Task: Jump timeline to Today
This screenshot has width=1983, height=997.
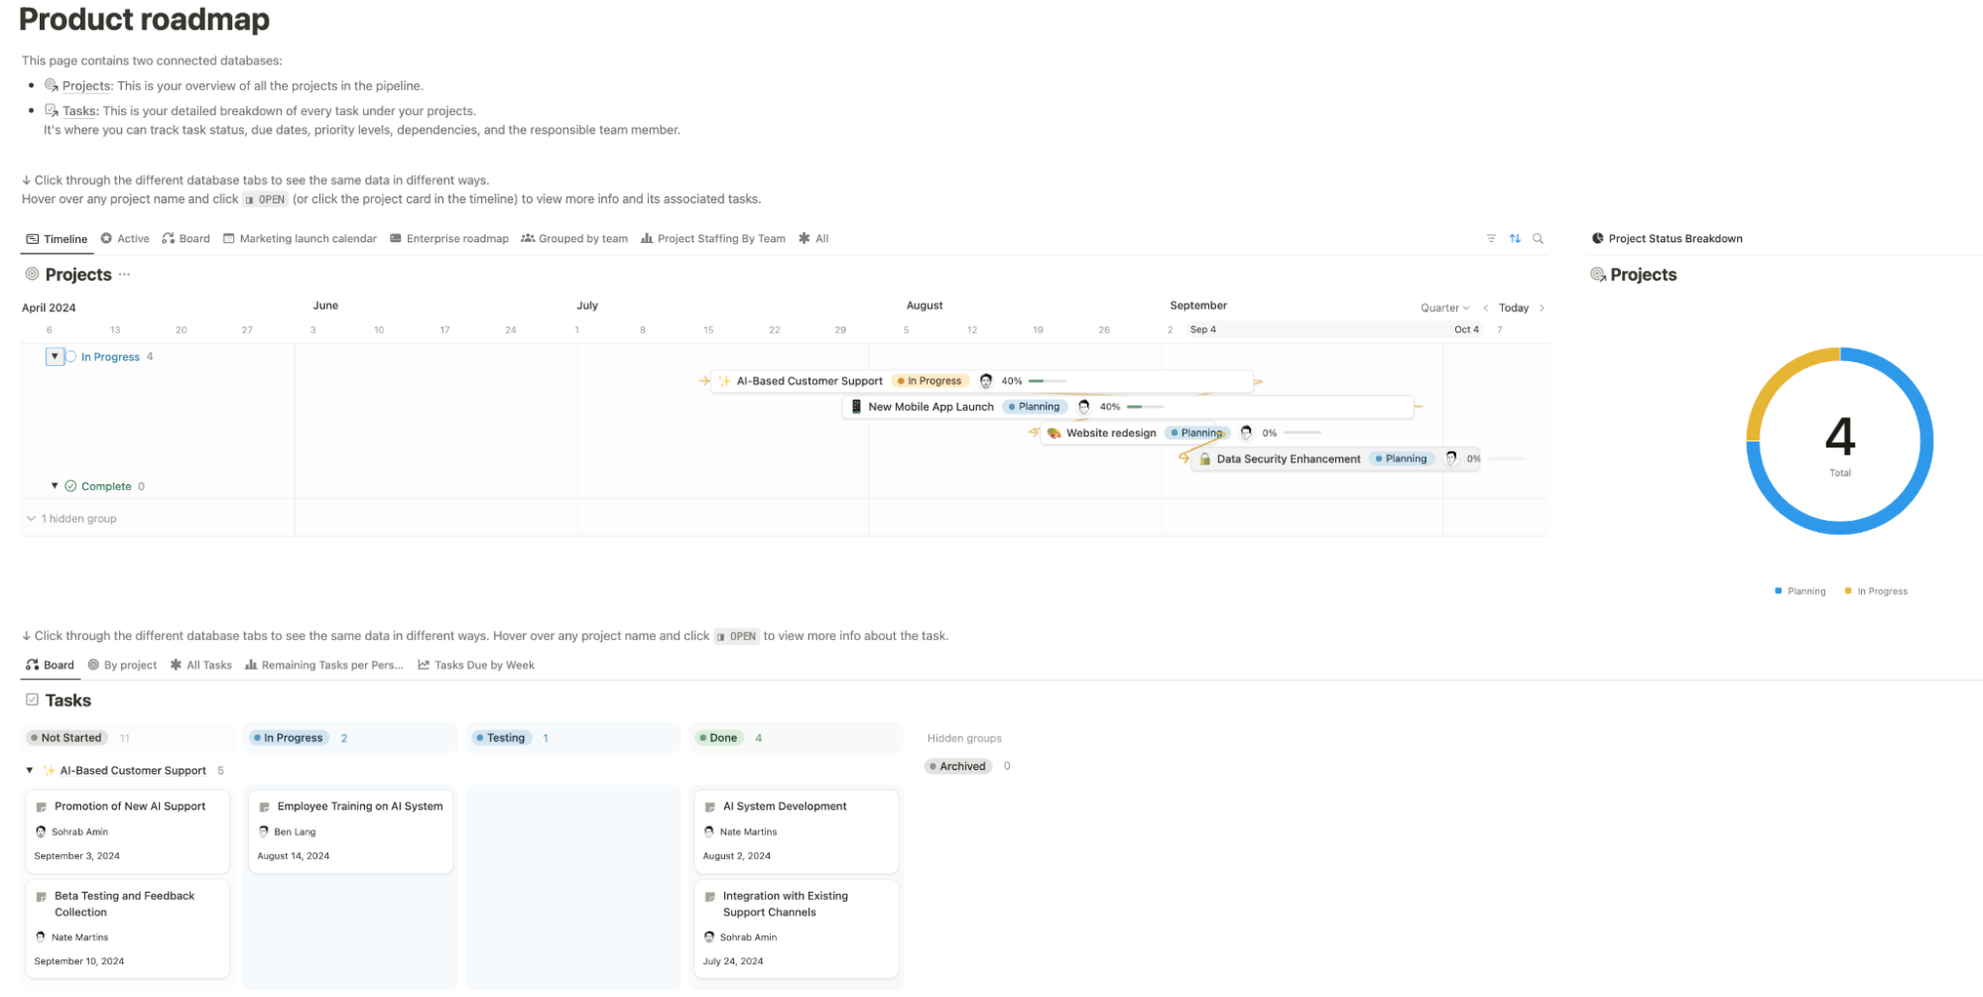Action: pyautogui.click(x=1514, y=309)
